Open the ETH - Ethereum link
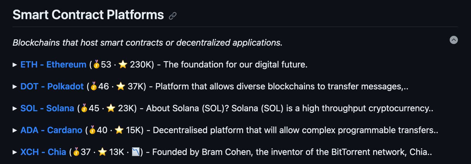Screen dimensions: 471x164 coord(53,65)
